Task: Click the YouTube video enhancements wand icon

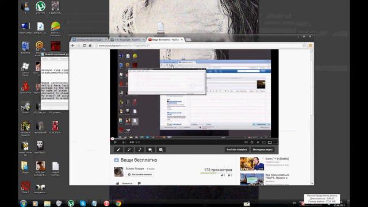Action: click(129, 149)
